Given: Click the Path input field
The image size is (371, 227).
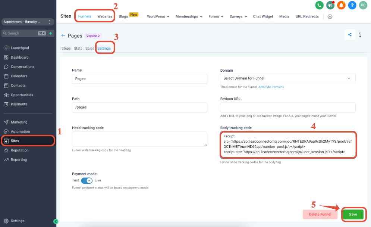Looking at the screenshot, I should 139,107.
